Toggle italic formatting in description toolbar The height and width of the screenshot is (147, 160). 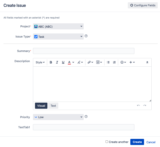tap(57, 62)
